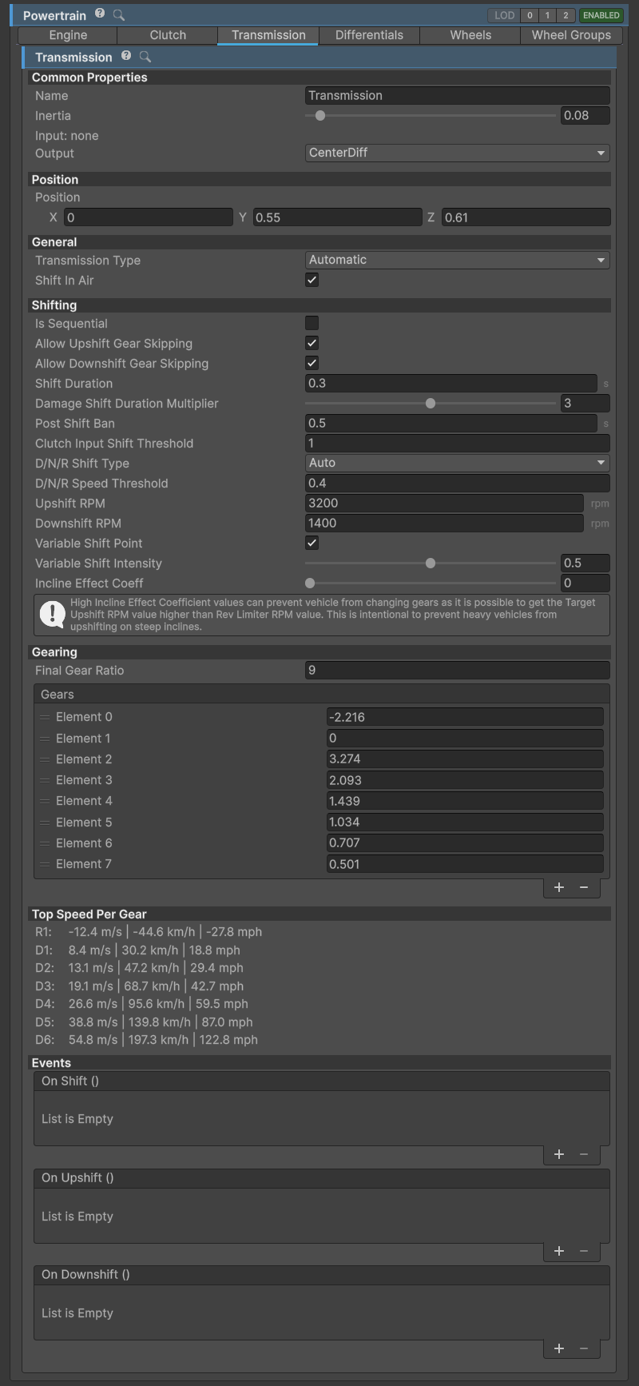Add listener to On Upshift event

coord(559,1251)
